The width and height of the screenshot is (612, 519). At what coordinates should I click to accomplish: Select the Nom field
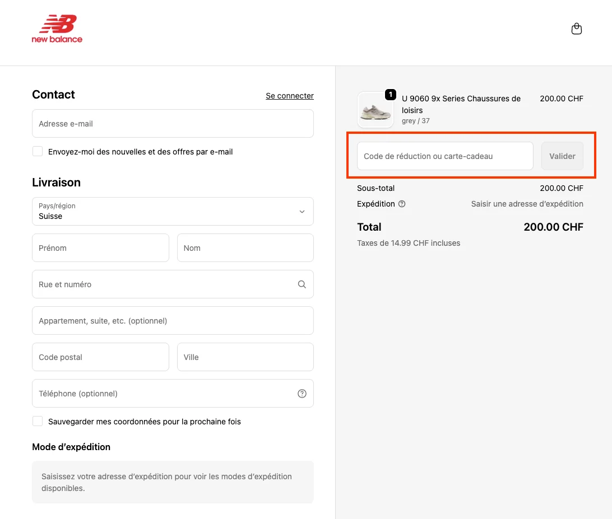(245, 247)
